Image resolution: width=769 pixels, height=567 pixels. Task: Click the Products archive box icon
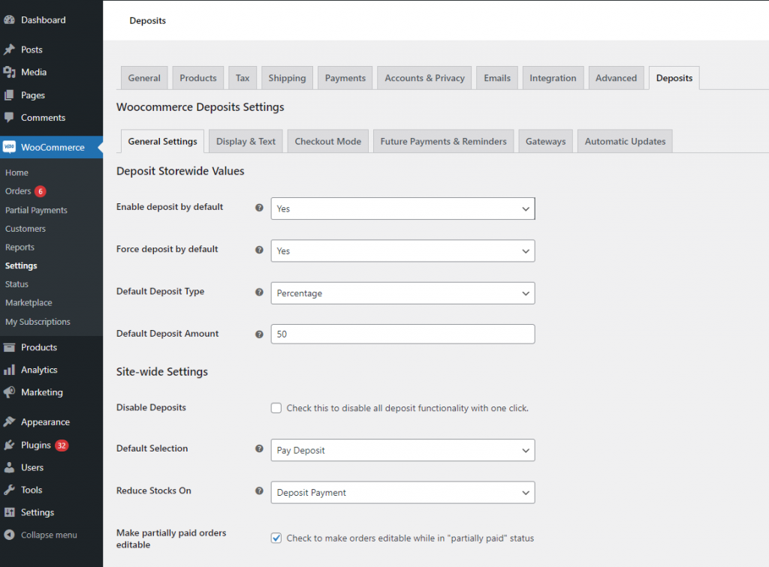[9, 347]
